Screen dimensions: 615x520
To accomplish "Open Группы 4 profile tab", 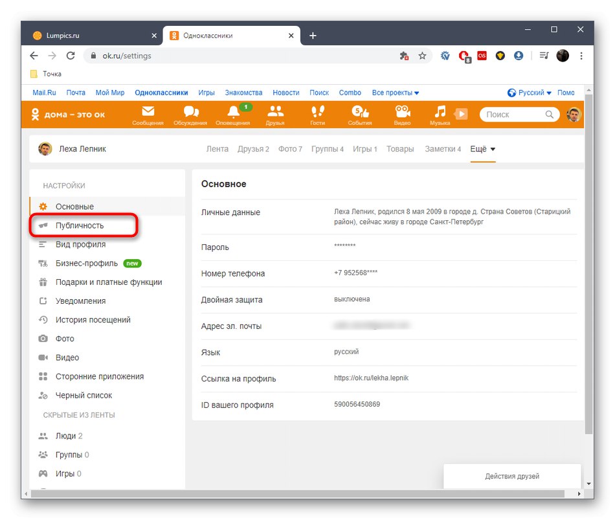I will point(328,149).
